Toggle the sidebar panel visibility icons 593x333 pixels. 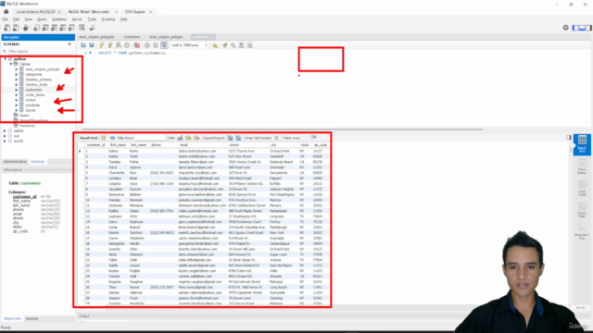click(582, 28)
